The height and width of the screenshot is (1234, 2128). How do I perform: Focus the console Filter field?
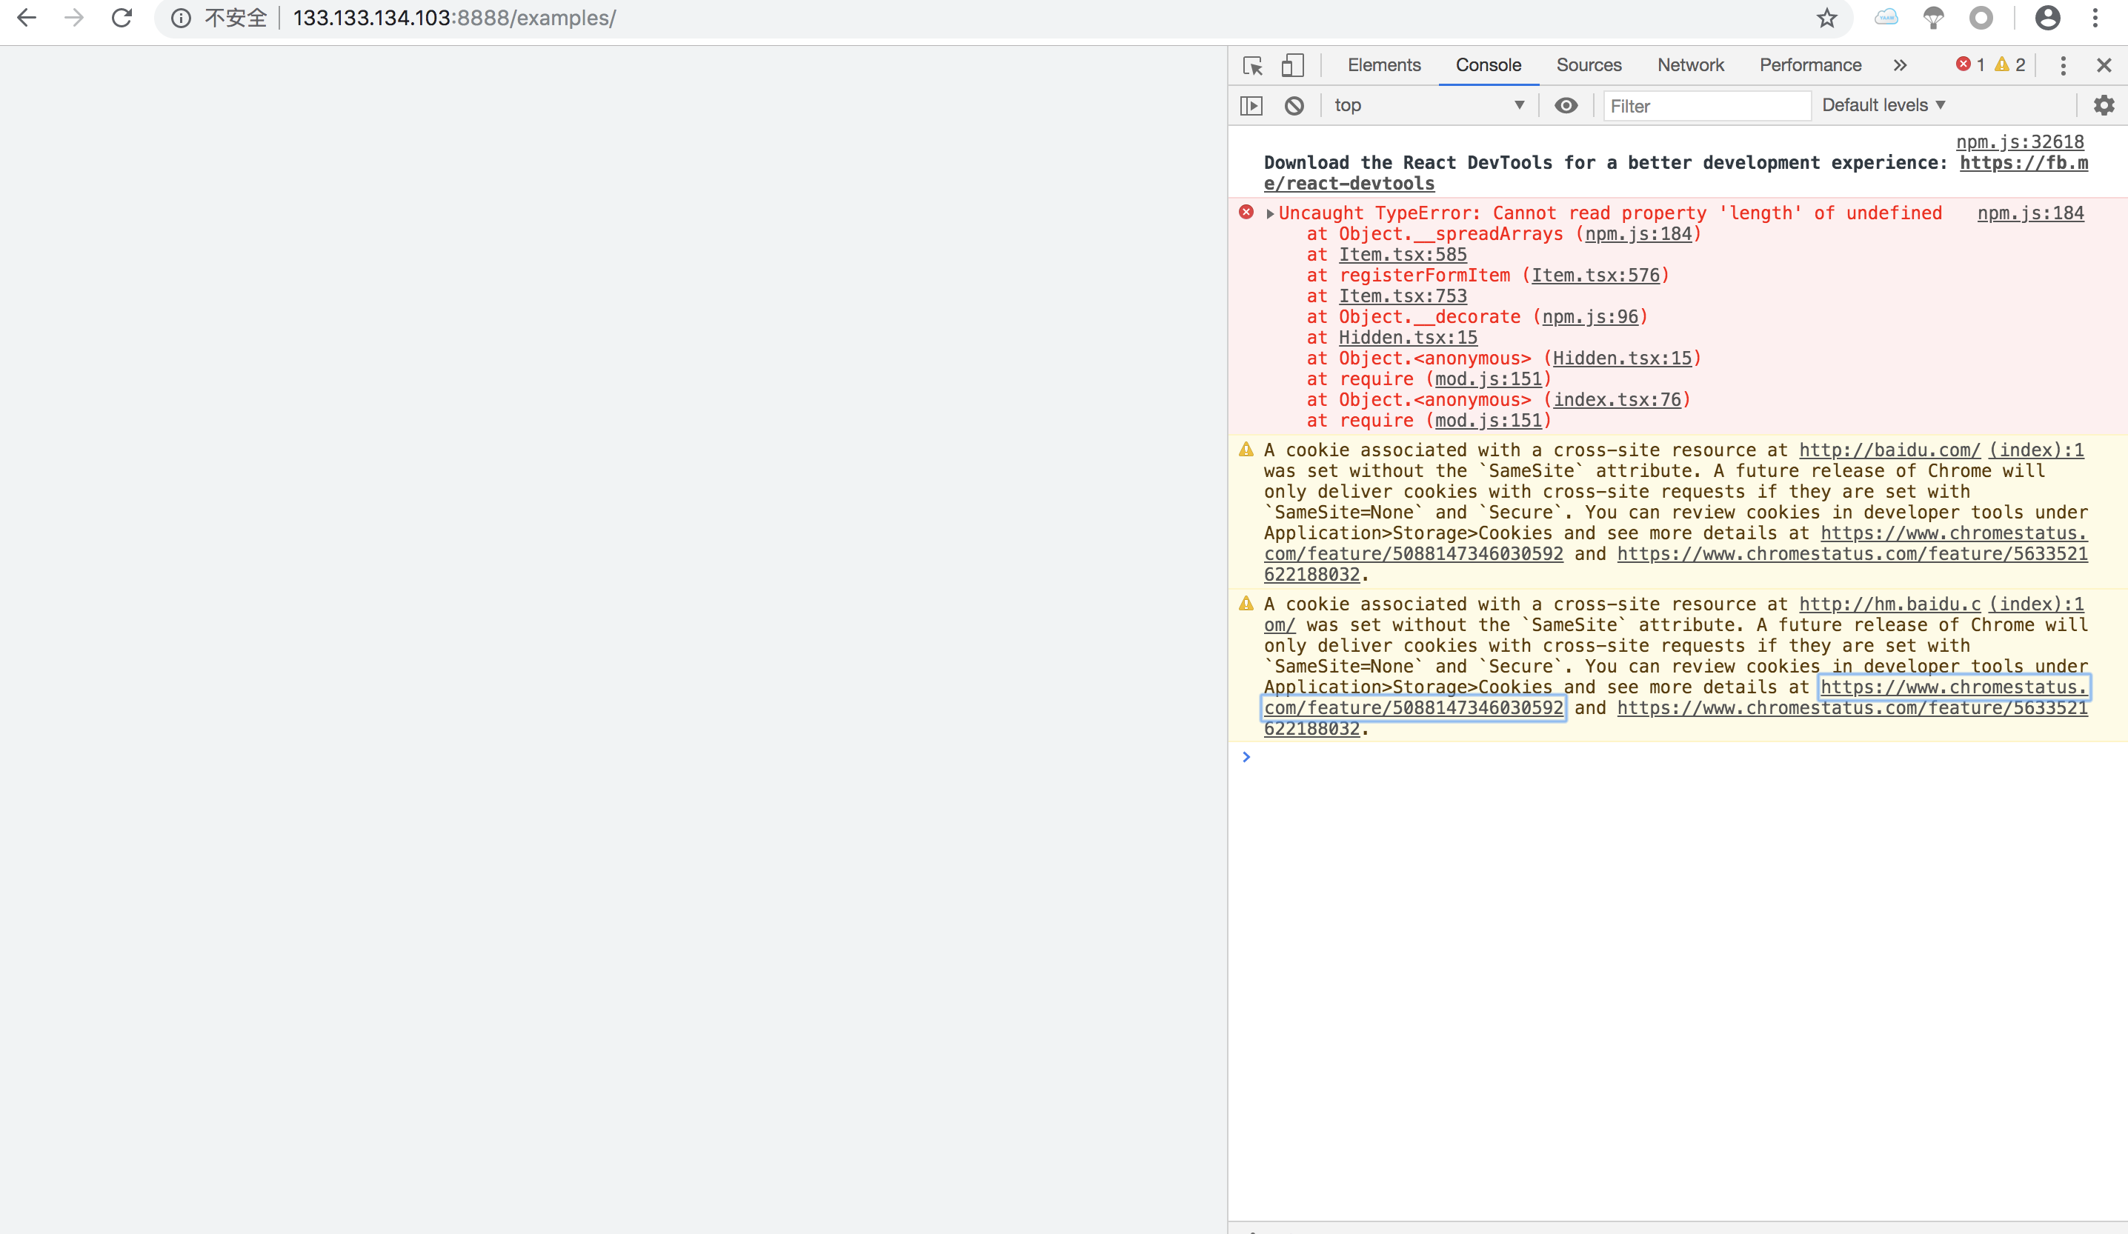coord(1706,105)
